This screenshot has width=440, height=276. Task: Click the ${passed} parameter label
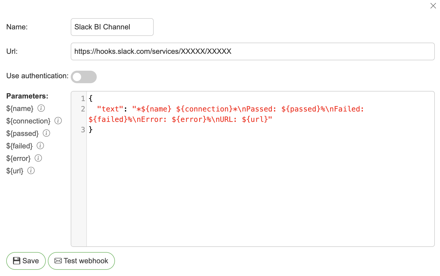pyautogui.click(x=22, y=133)
